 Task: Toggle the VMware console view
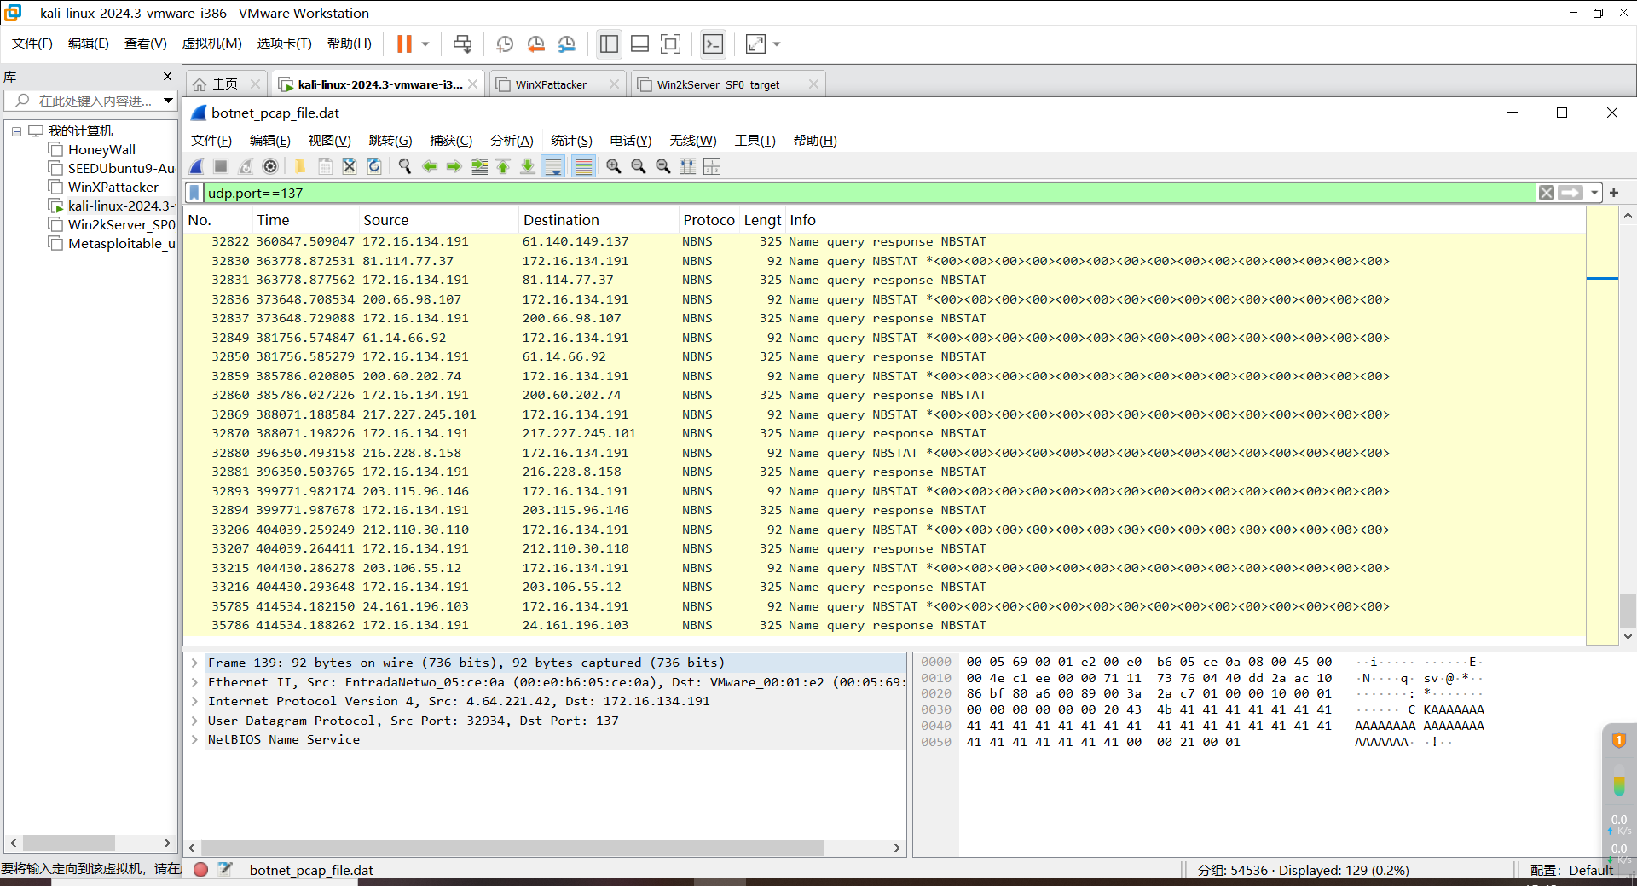click(x=714, y=43)
